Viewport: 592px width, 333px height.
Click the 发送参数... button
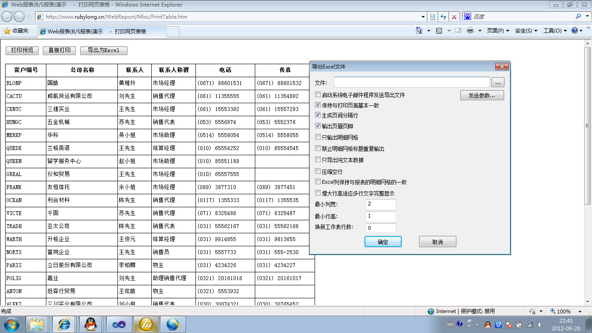tap(481, 95)
